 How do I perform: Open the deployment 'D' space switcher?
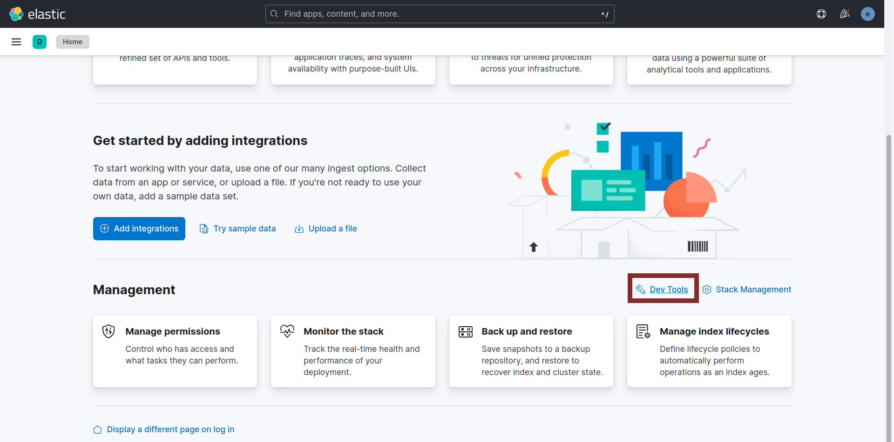(x=40, y=41)
